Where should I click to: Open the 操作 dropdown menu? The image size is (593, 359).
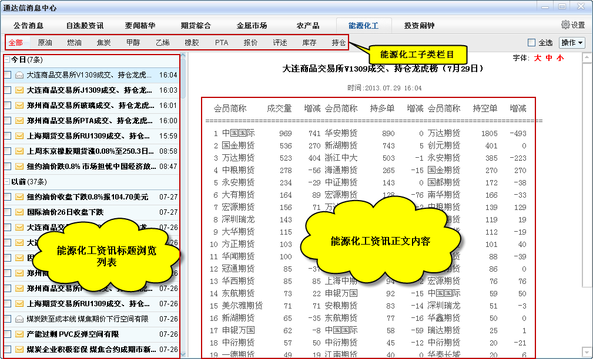coord(572,43)
